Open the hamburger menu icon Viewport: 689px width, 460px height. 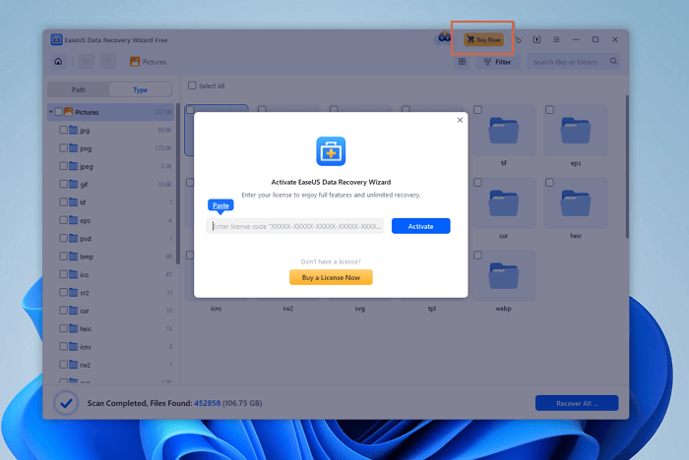click(556, 39)
